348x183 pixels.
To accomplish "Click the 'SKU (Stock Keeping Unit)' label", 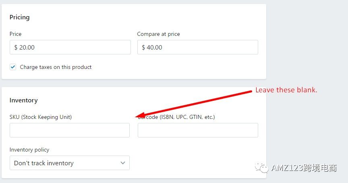I will tap(41, 117).
